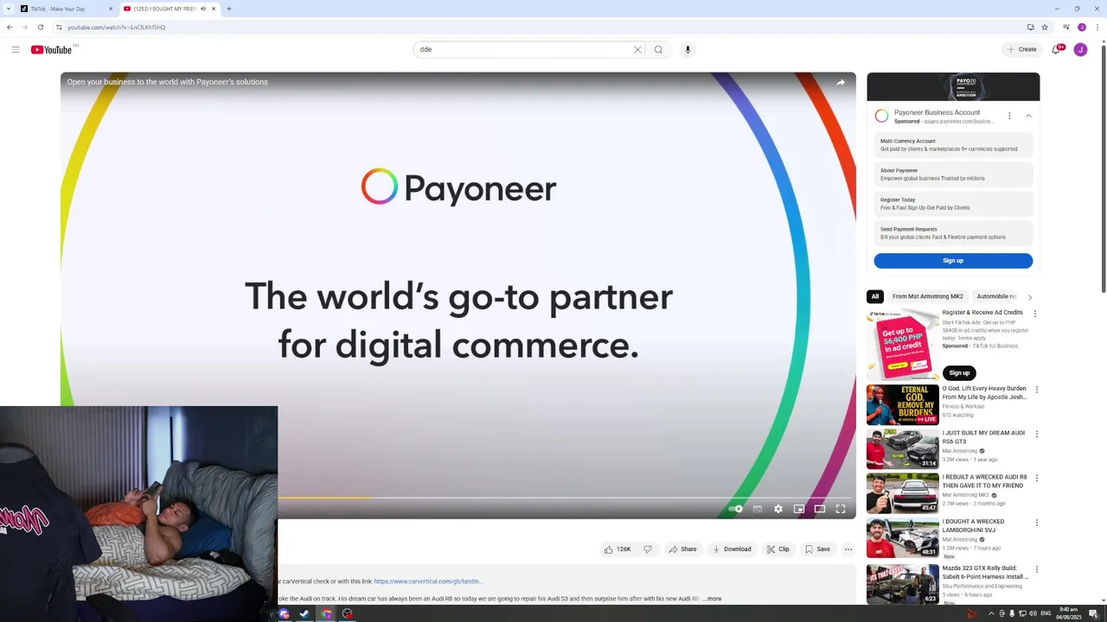Like the video with 126K likes
The width and height of the screenshot is (1107, 622).
click(617, 549)
